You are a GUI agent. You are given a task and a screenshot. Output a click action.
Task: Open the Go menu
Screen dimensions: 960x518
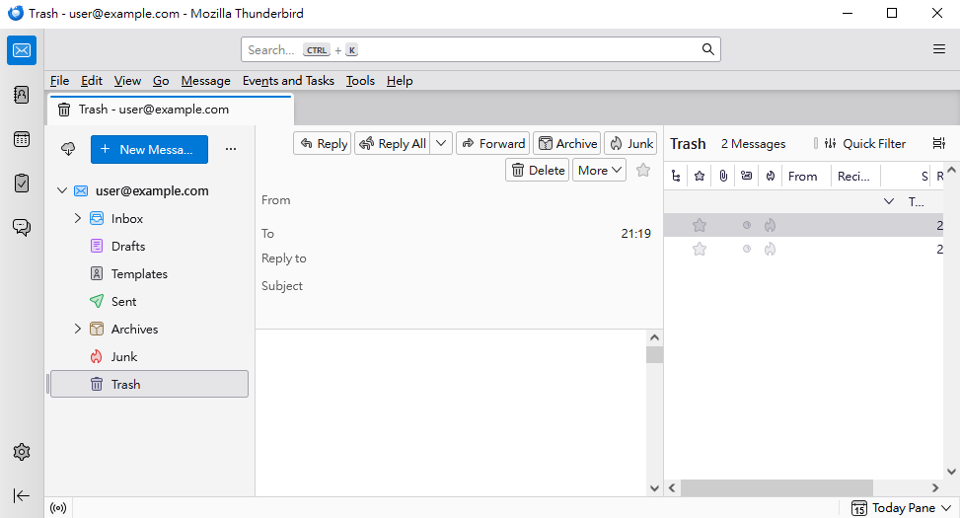pos(161,81)
